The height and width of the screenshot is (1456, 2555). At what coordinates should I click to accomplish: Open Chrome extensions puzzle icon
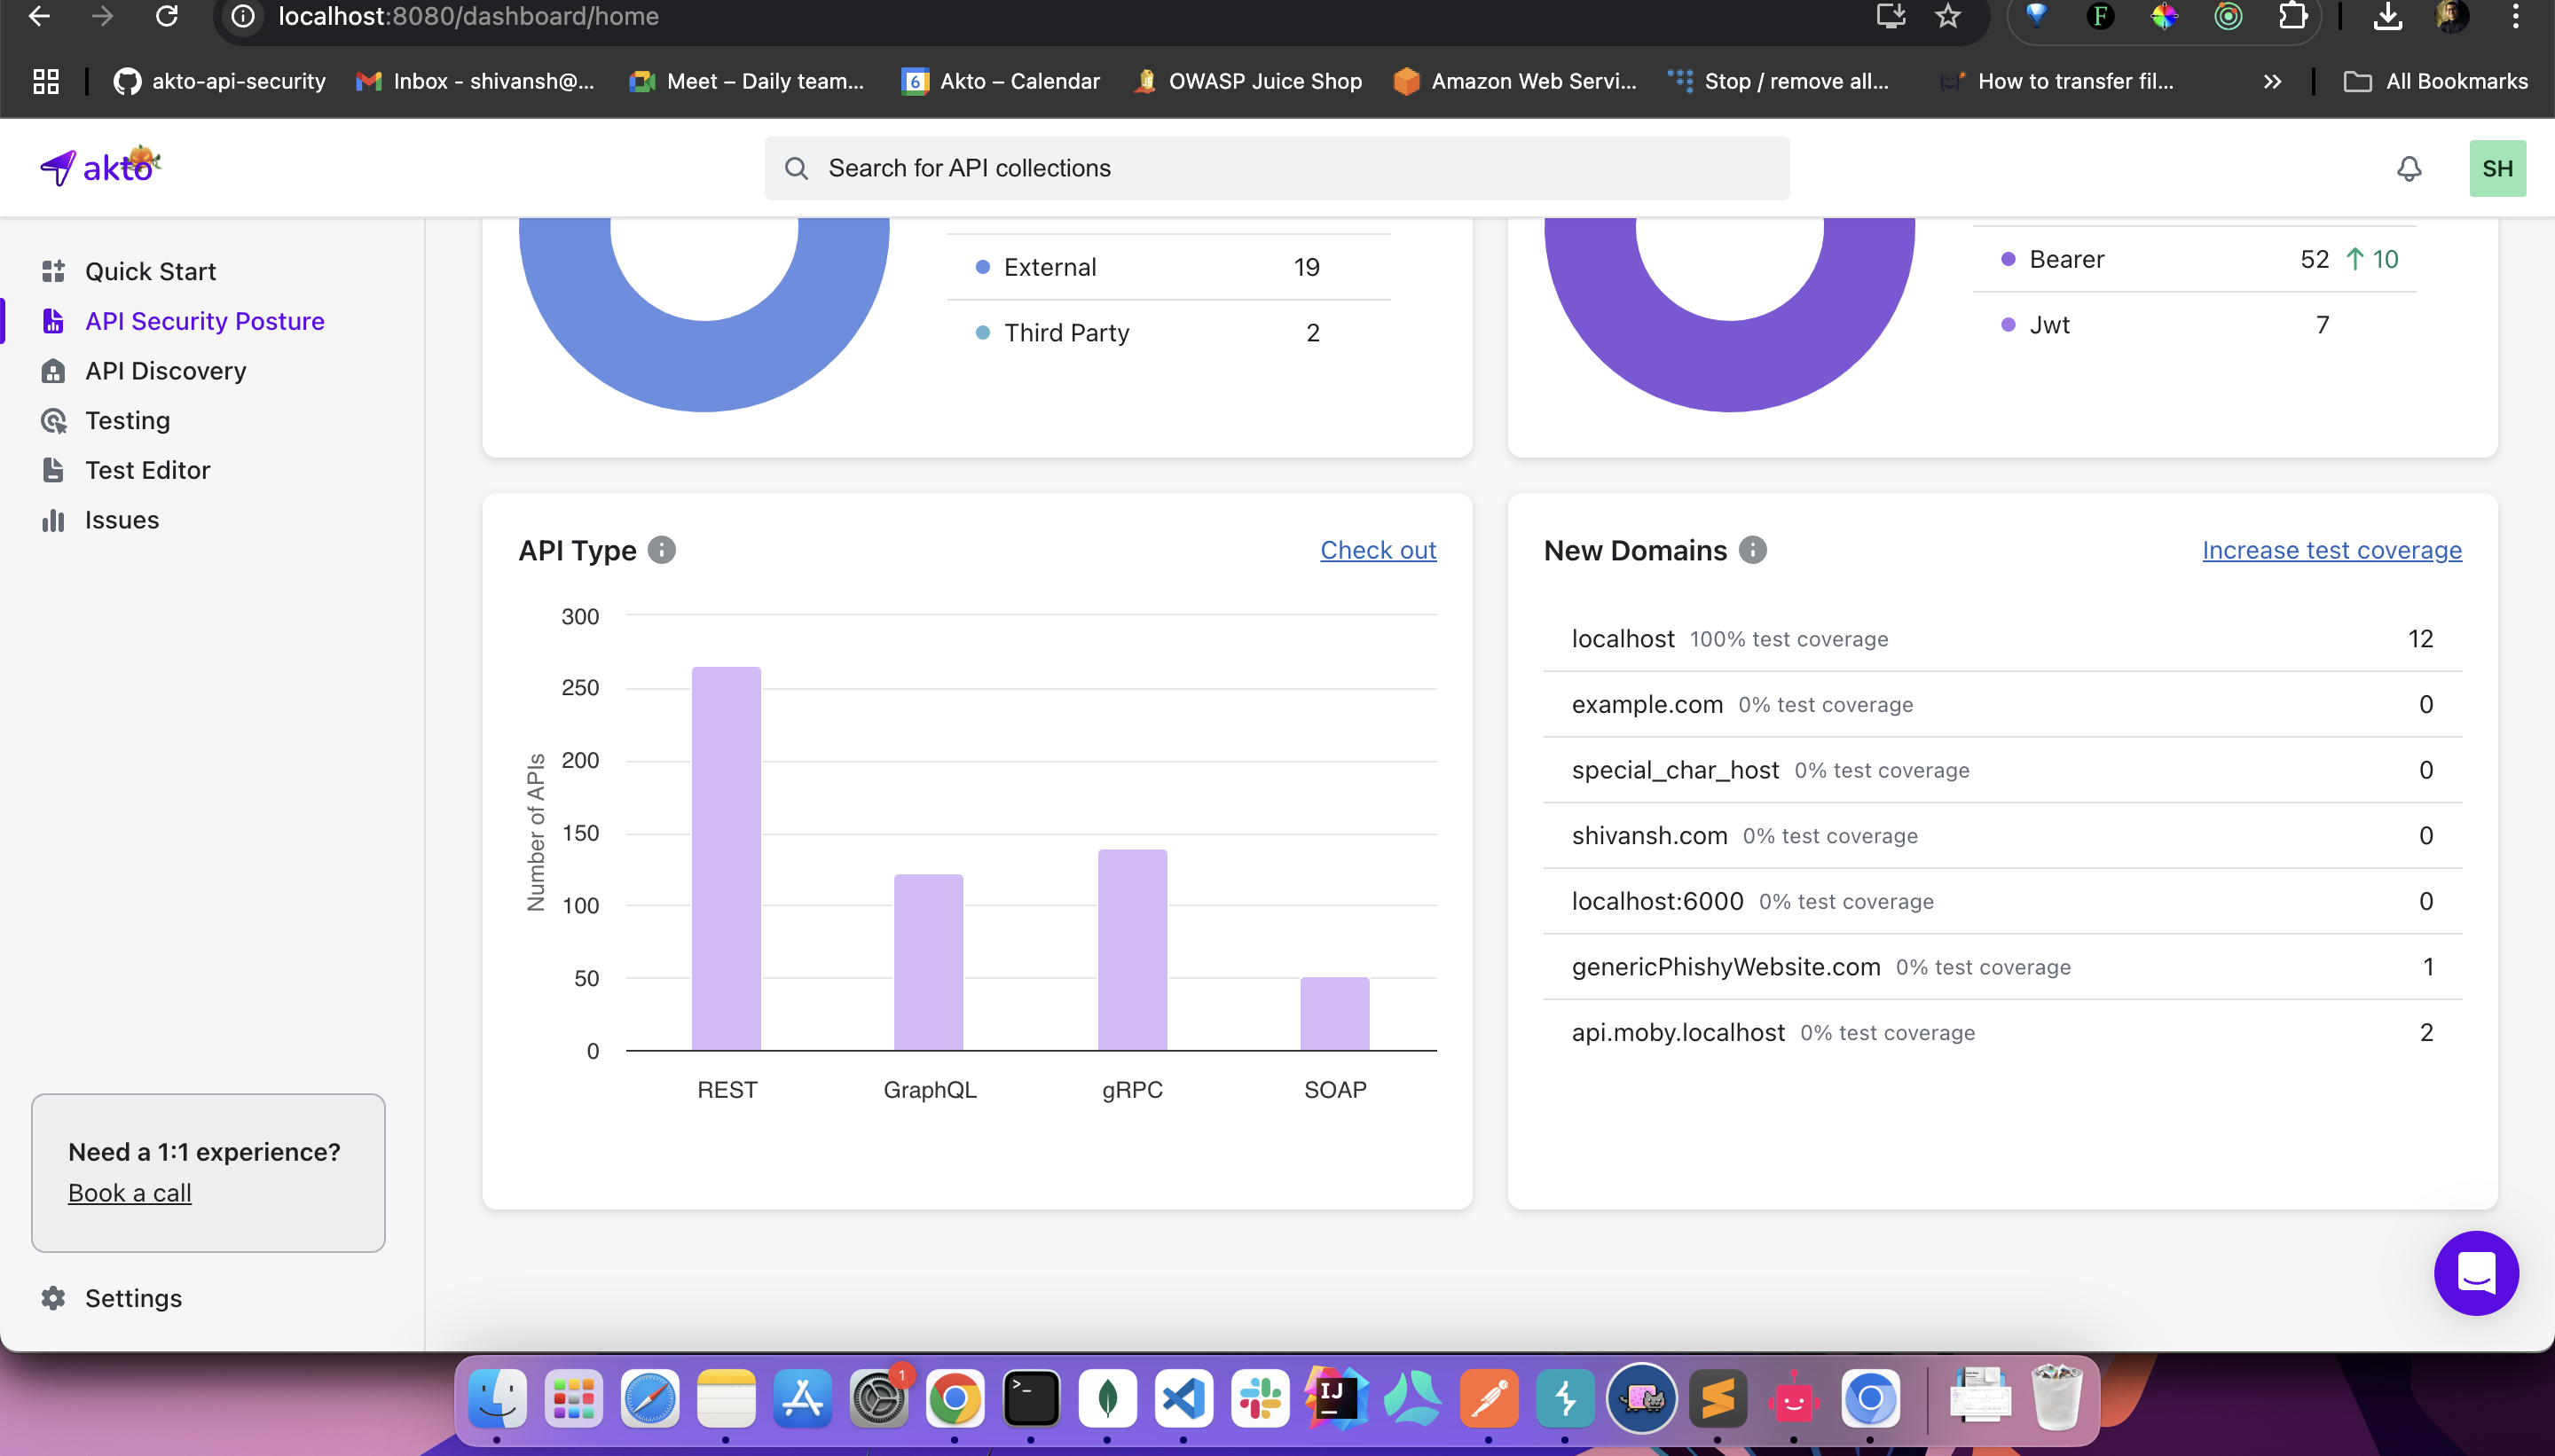(2291, 16)
